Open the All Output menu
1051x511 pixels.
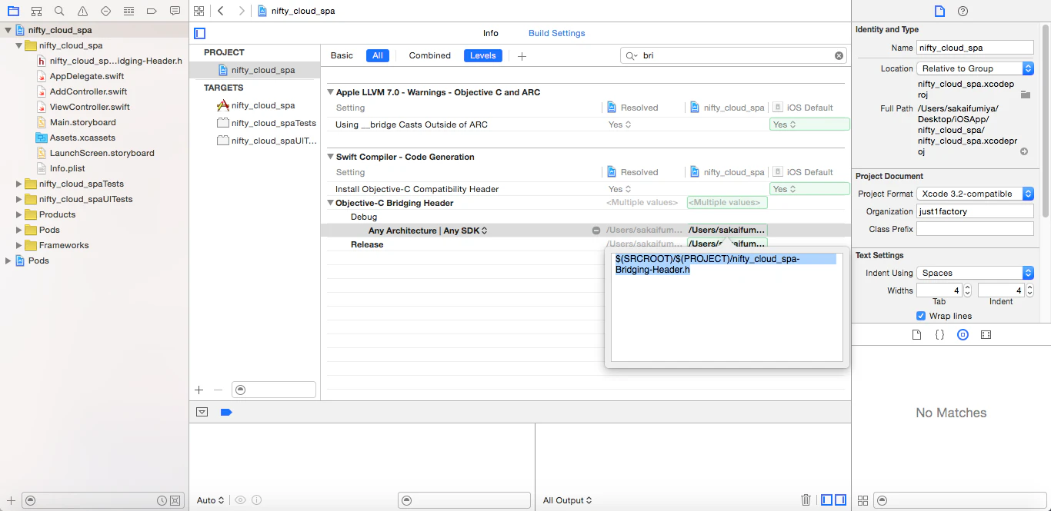click(x=567, y=500)
